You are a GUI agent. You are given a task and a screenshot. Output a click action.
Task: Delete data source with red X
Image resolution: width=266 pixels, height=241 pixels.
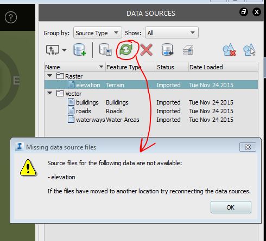click(x=147, y=50)
